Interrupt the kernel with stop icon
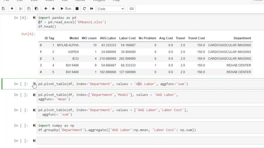The image size is (264, 148). tap(77, 9)
